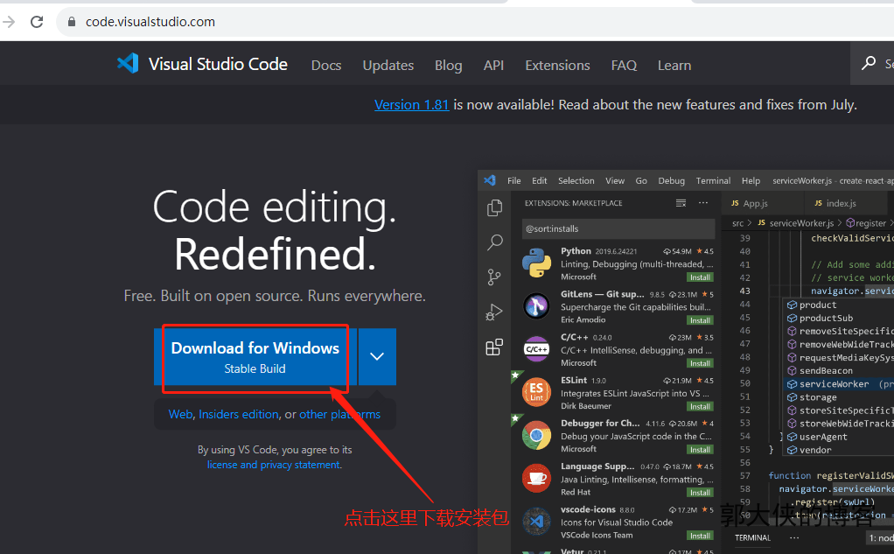Open the Go menu in editor
Viewport: 894px width, 554px height.
click(x=641, y=180)
